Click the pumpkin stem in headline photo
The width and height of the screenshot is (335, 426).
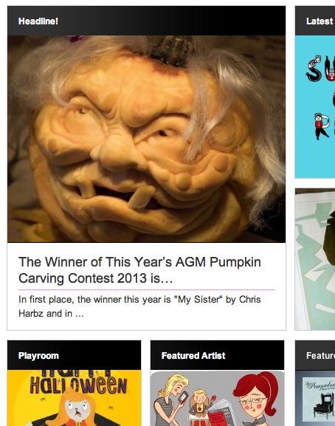(170, 52)
